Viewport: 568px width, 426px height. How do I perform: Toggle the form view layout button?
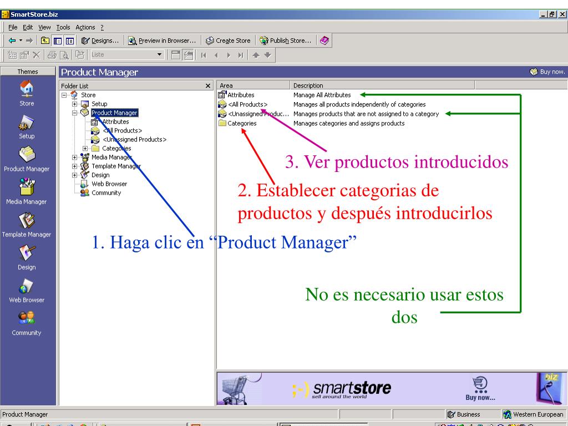click(176, 55)
